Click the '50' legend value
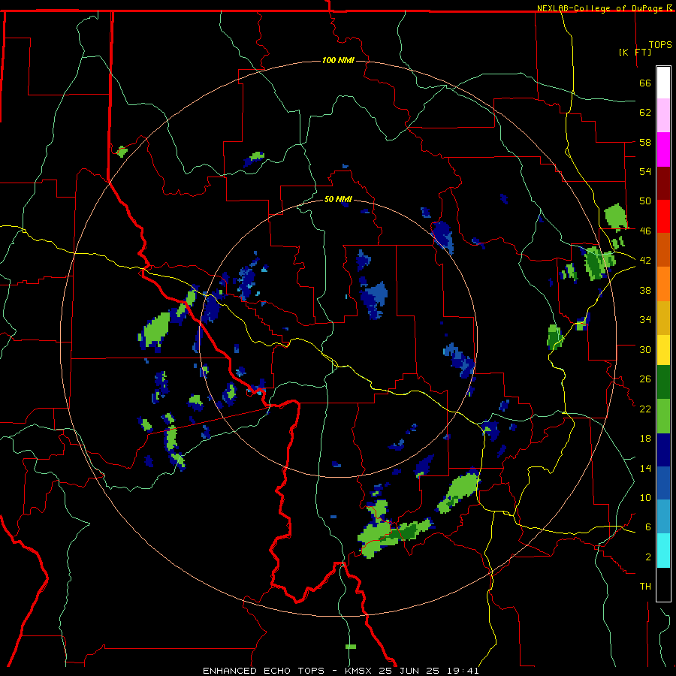Image resolution: width=676 pixels, height=676 pixels. (645, 201)
